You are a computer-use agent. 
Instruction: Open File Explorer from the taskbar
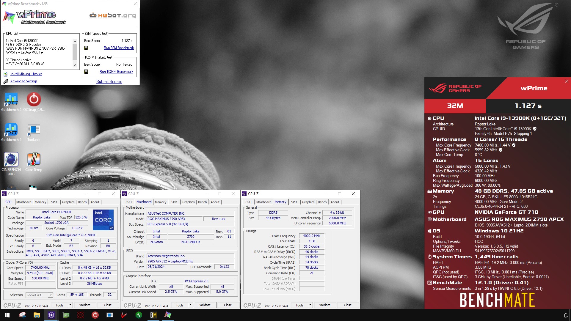click(37, 315)
